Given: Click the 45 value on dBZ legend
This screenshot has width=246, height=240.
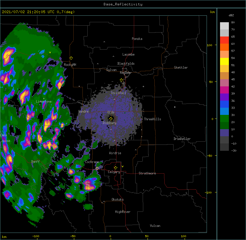Looking at the screenshot, I should point(233,80).
